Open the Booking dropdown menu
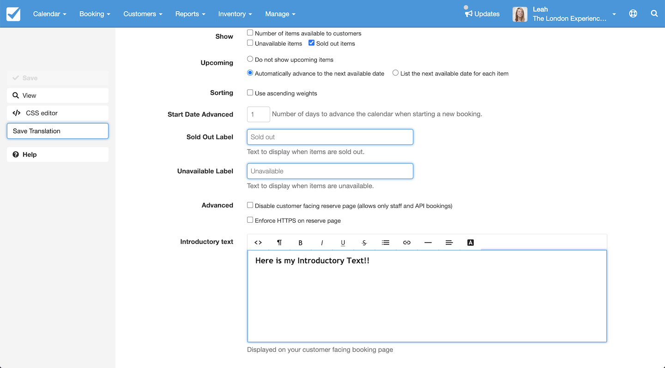Image resolution: width=665 pixels, height=368 pixels. tap(95, 14)
